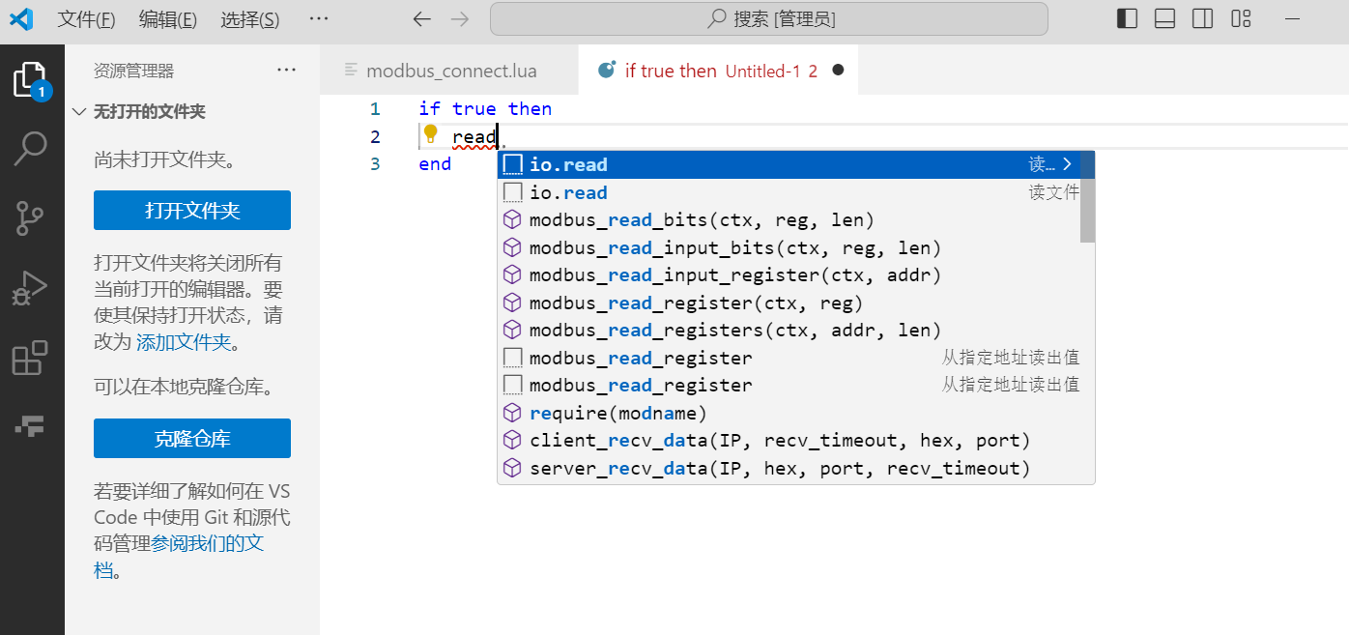The width and height of the screenshot is (1349, 635).
Task: Customize layout using the title bar icon
Action: pyautogui.click(x=1241, y=19)
